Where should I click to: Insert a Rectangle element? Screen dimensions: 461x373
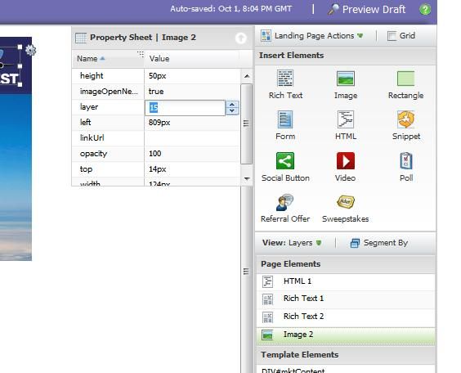click(x=405, y=84)
